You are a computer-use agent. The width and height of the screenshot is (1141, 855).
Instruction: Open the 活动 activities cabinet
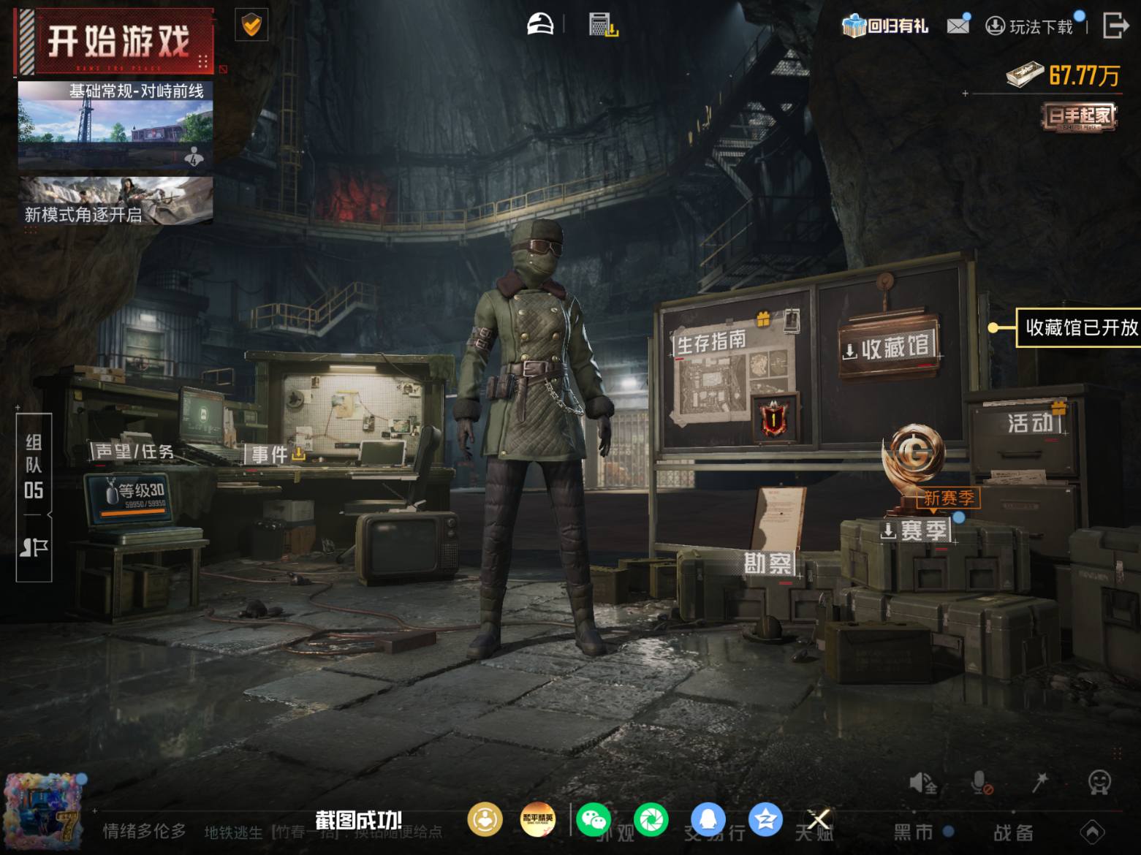pos(1031,422)
